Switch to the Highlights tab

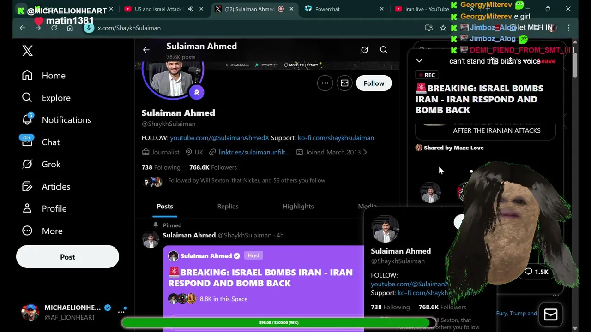tap(298, 206)
